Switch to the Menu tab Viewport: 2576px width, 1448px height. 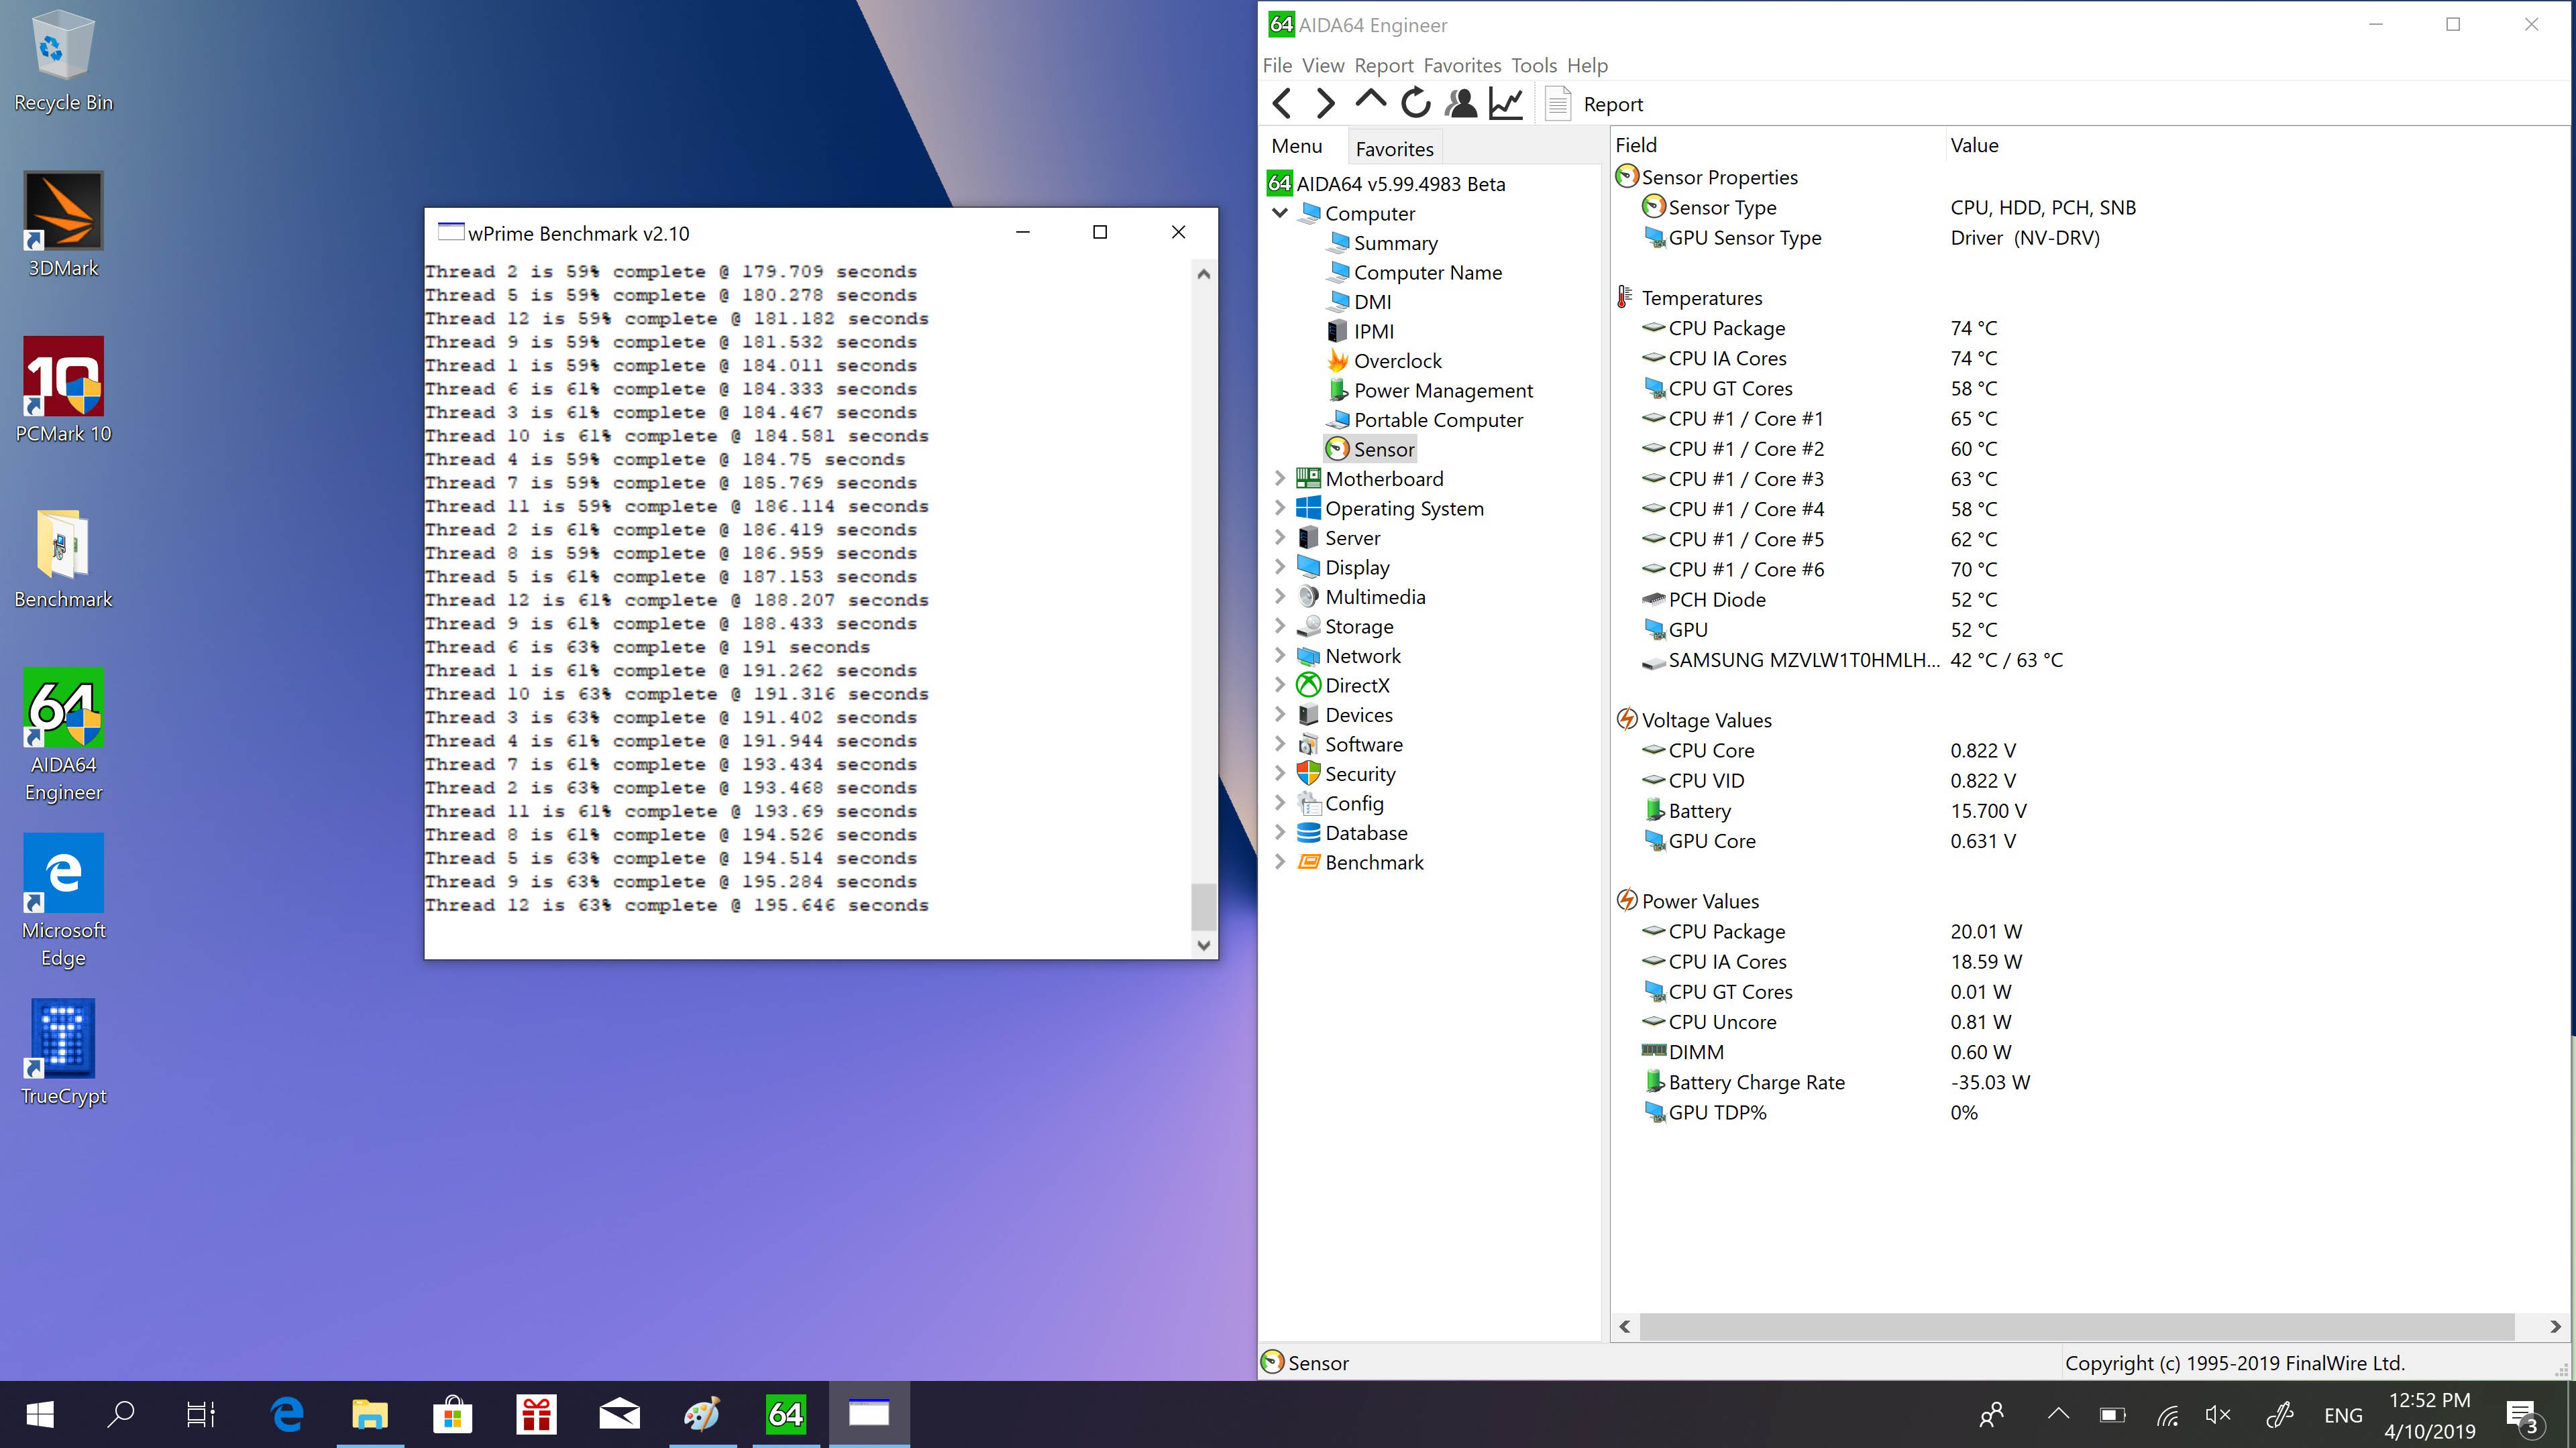pos(1297,147)
